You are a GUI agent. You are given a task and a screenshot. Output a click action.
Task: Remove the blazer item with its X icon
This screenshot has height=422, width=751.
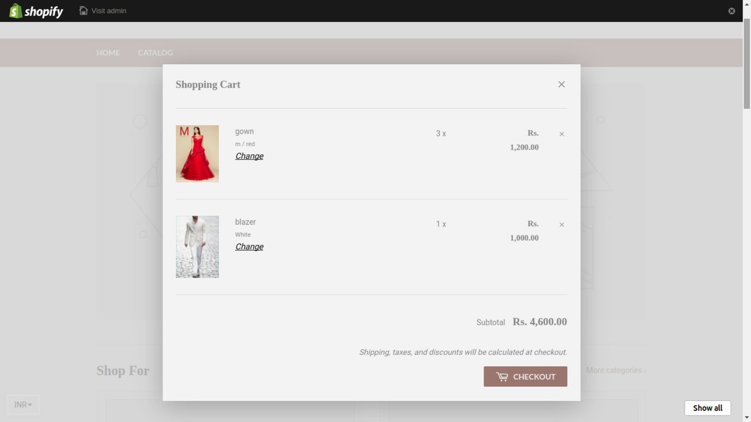coord(561,224)
